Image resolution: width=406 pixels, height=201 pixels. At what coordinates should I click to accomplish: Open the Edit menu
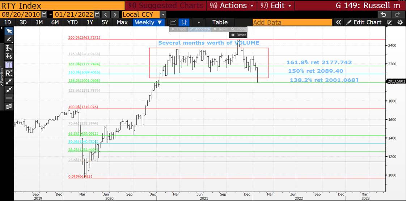[276, 5]
